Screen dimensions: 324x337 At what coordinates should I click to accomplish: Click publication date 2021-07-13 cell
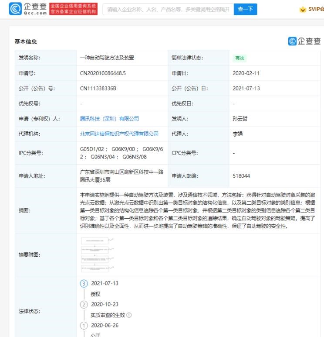tap(246, 88)
